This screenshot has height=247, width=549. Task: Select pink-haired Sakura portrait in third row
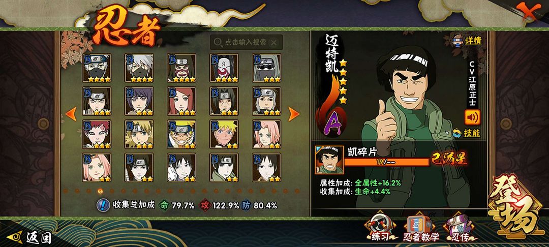[266, 134]
